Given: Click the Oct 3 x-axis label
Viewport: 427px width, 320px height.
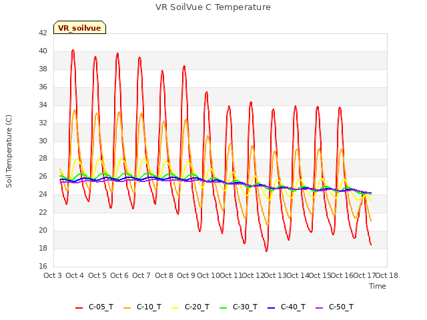Looking at the screenshot, I should point(53,275).
